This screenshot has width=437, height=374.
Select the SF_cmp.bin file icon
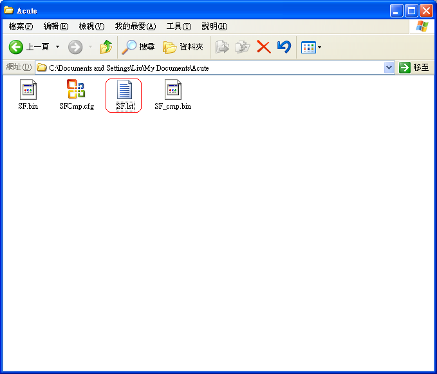click(x=173, y=89)
